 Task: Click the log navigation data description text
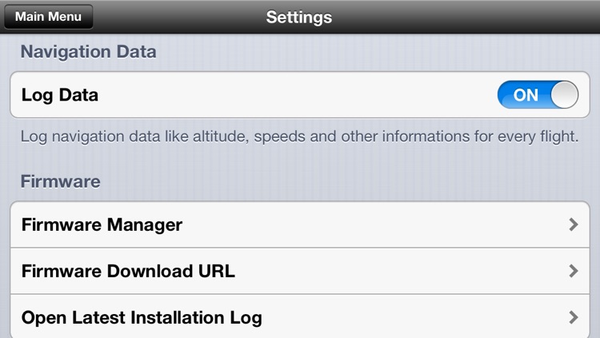tap(300, 137)
